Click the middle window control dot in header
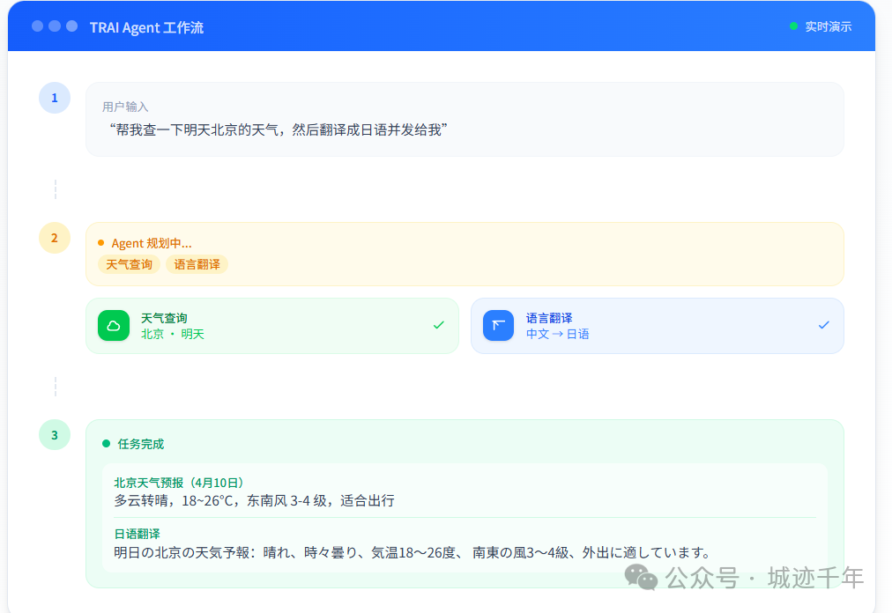 pos(55,26)
